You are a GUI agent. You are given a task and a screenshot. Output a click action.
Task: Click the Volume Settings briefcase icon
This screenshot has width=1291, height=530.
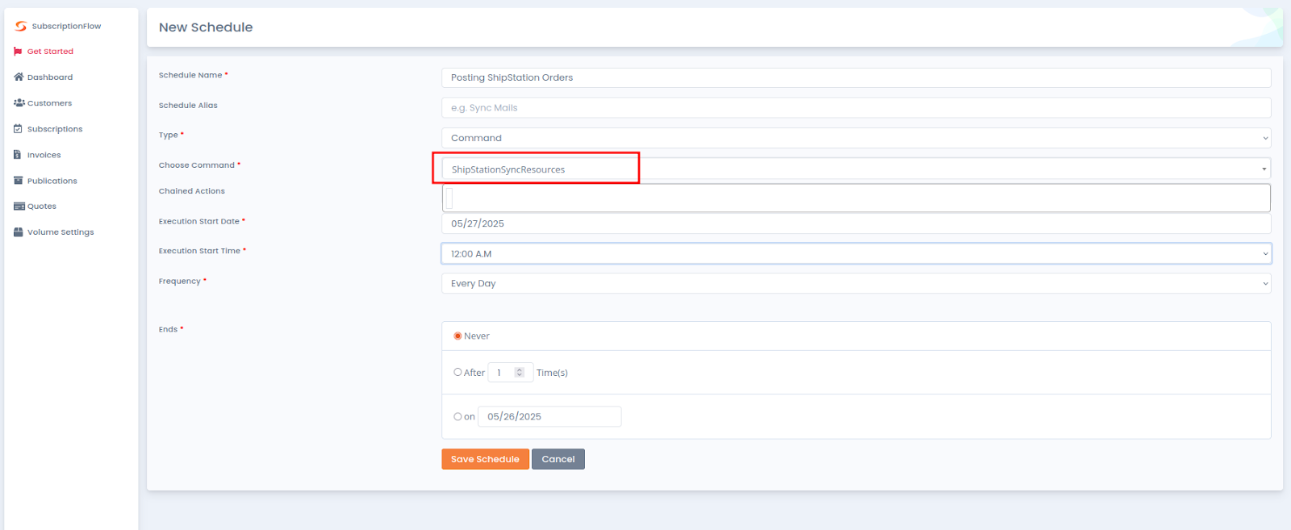pos(19,232)
